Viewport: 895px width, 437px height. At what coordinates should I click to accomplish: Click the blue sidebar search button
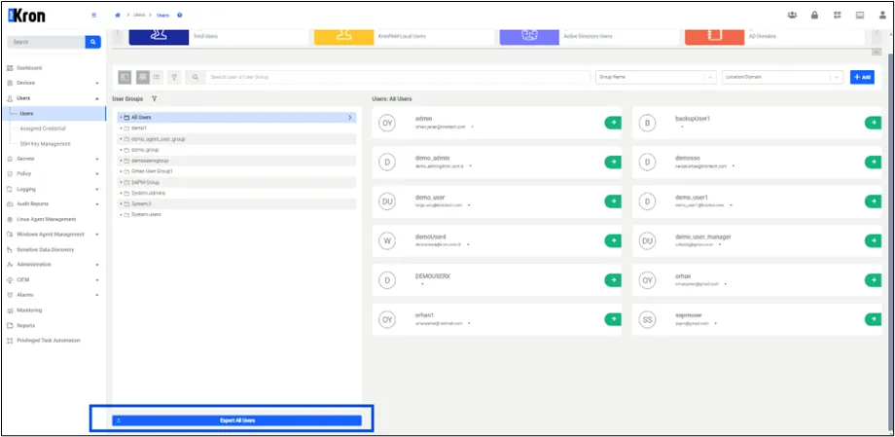[93, 42]
